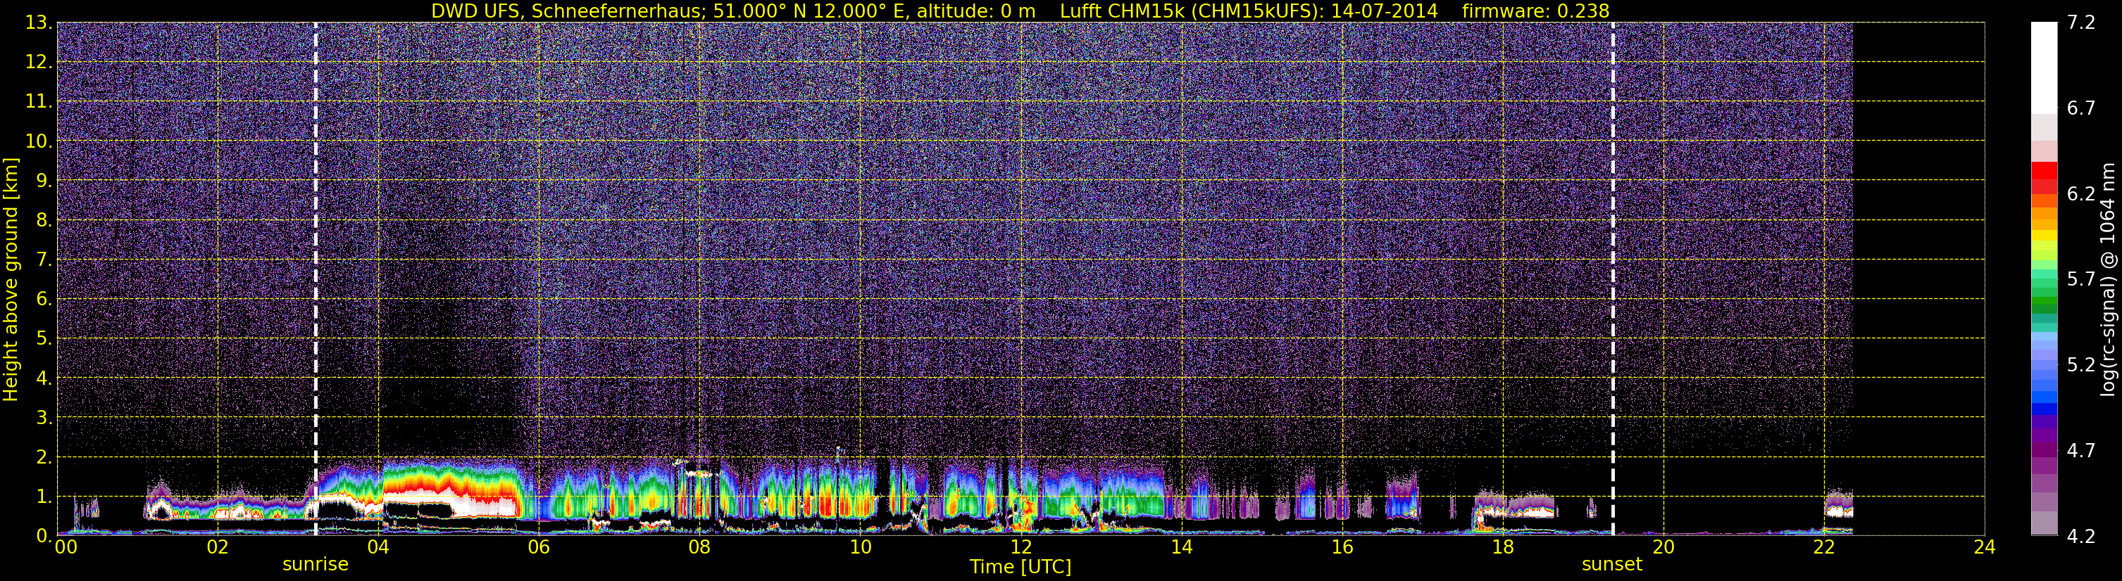Click the plot title 'DWD UFS, Schneefernerhaus'

click(567, 11)
